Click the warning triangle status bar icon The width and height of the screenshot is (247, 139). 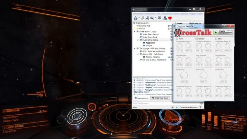pos(177,107)
